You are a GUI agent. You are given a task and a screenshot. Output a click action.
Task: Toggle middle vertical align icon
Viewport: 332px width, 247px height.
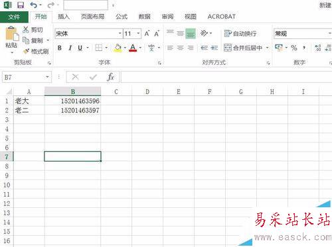(181, 33)
